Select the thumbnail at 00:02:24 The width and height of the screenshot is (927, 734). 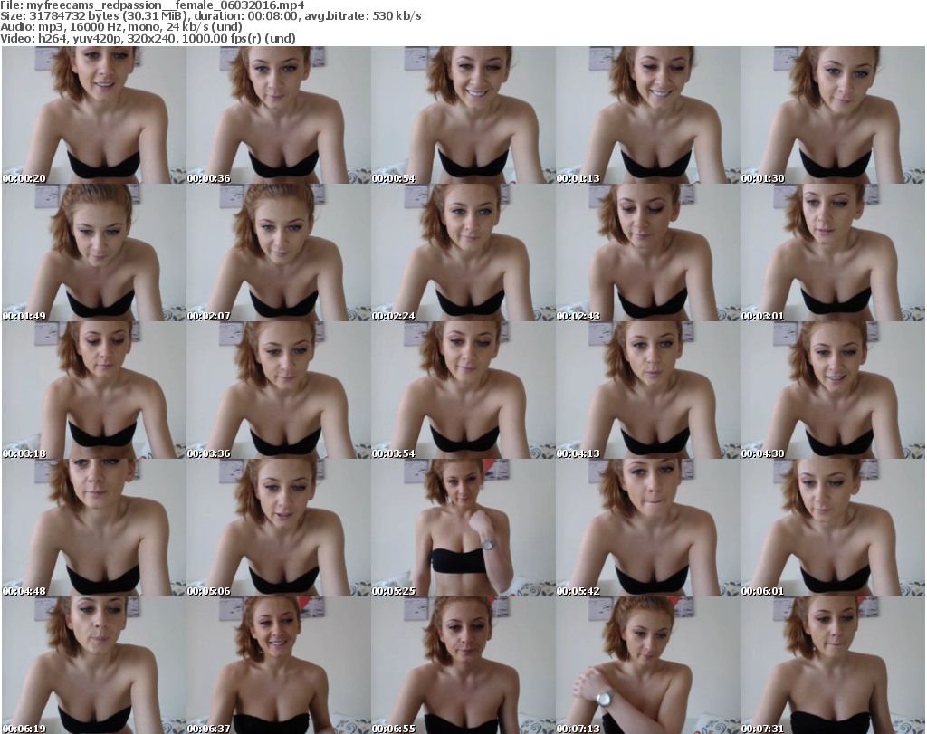[463, 253]
